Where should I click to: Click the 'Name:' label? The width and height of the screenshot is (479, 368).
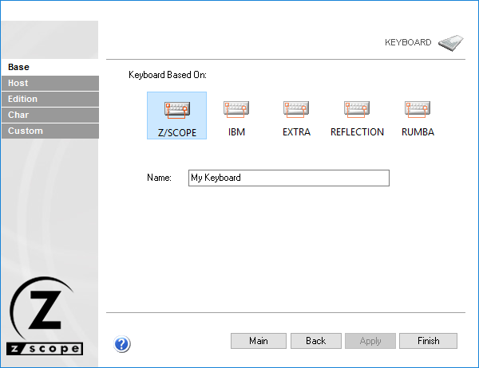(159, 178)
